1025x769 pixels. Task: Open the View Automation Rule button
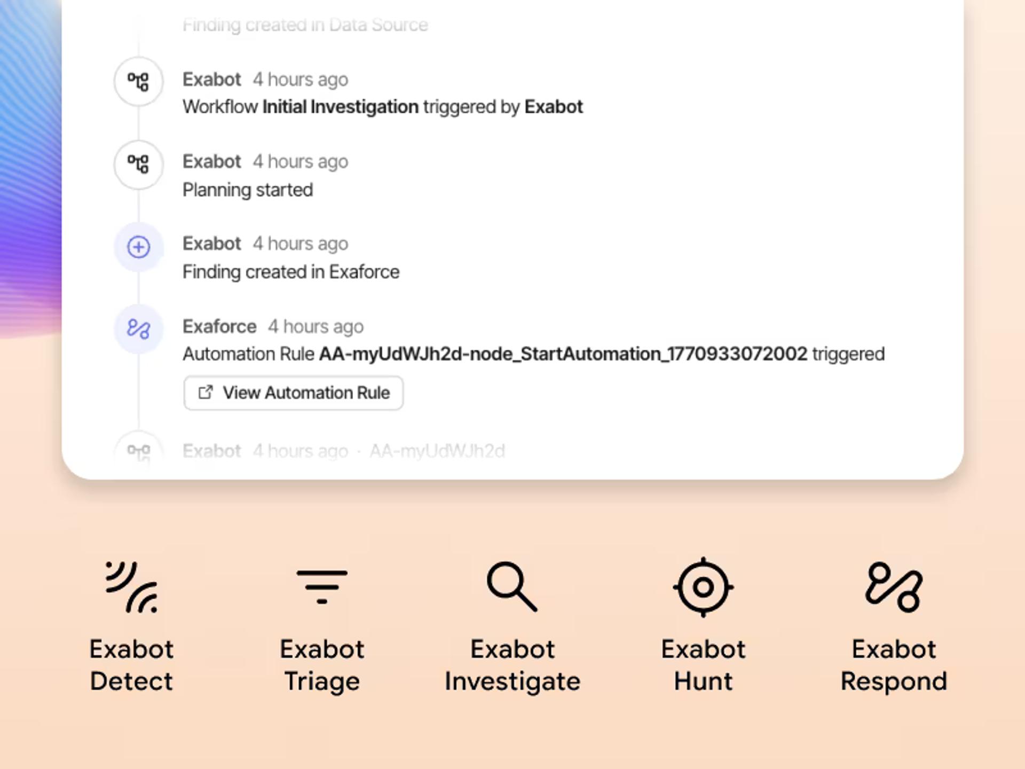tap(293, 393)
